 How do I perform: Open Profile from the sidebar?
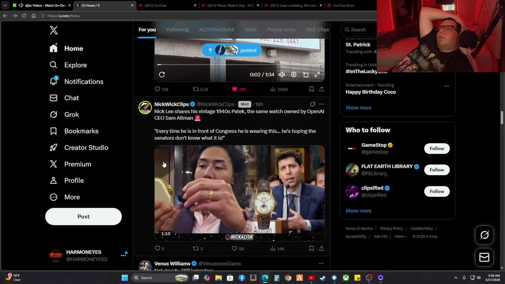(67, 181)
